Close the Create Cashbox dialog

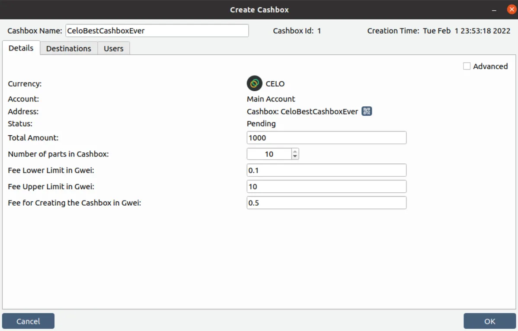[512, 9]
